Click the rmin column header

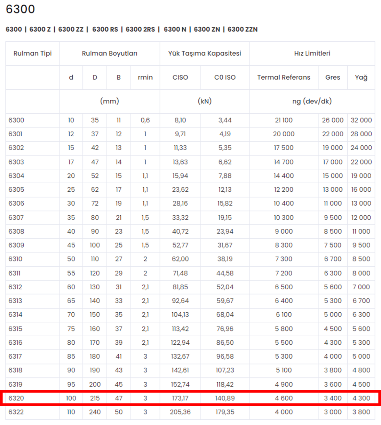(145, 77)
